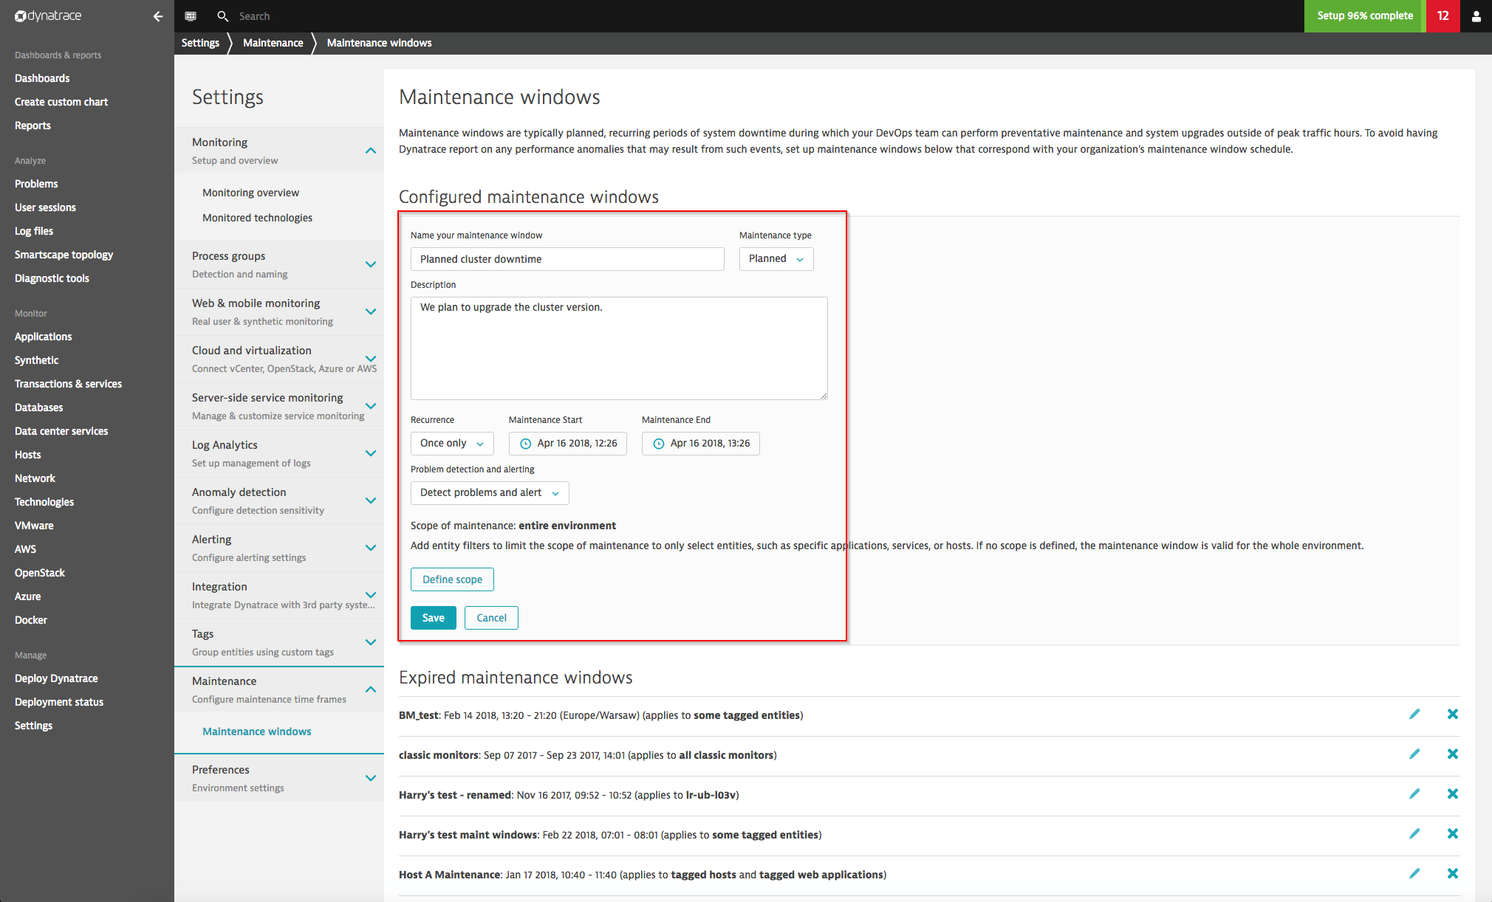Expand the Process groups section
Screen dimensions: 1492x902
click(371, 264)
